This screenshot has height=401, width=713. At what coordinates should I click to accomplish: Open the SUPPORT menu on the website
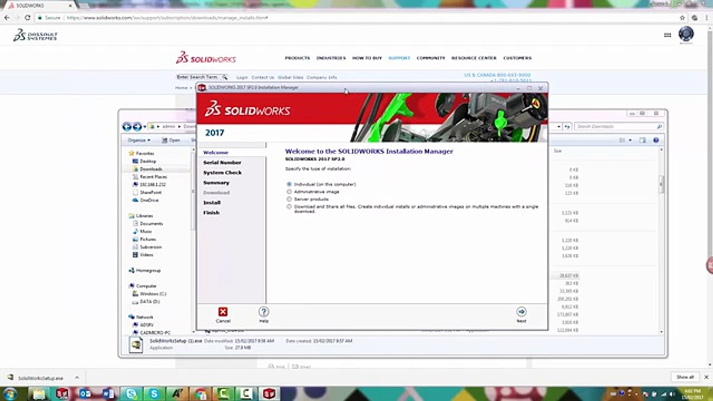[x=399, y=58]
